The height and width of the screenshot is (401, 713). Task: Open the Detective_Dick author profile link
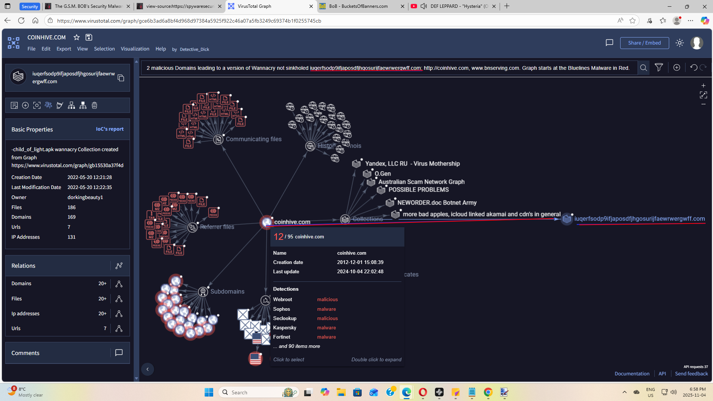pyautogui.click(x=194, y=49)
